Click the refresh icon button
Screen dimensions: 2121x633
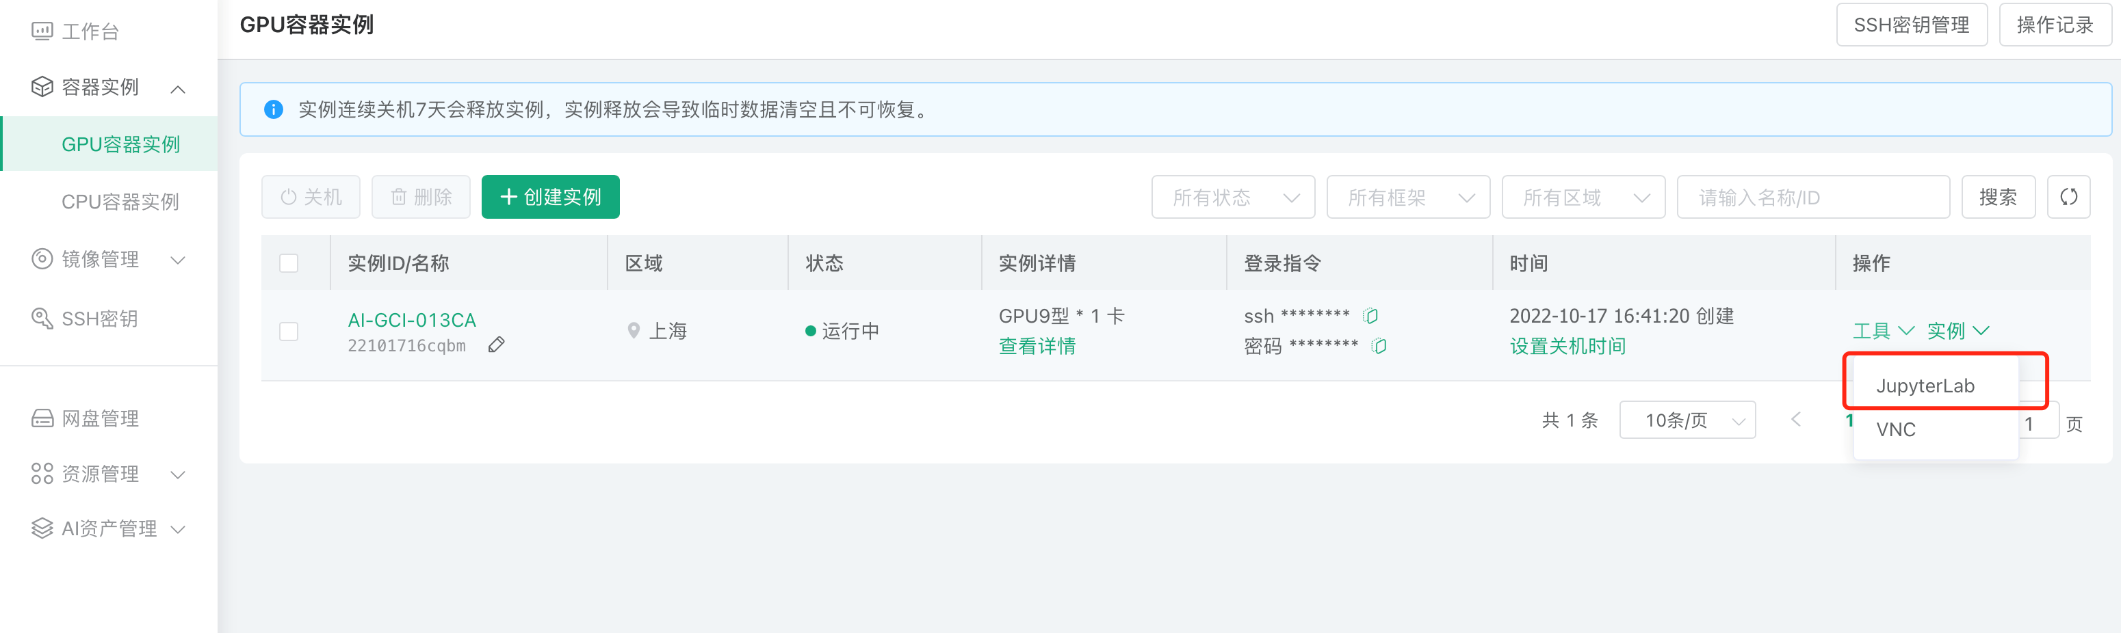click(2068, 197)
